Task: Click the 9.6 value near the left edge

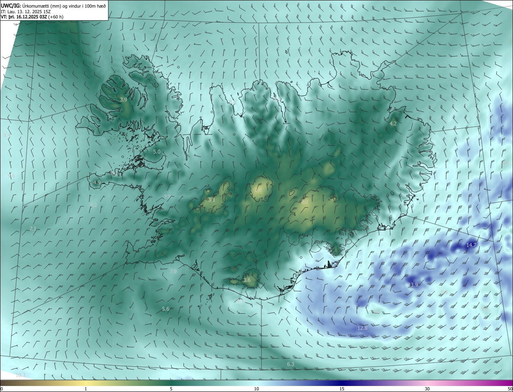Action: [11, 176]
